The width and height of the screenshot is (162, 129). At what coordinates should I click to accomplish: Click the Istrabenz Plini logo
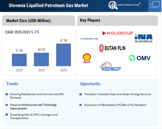click(x=89, y=39)
